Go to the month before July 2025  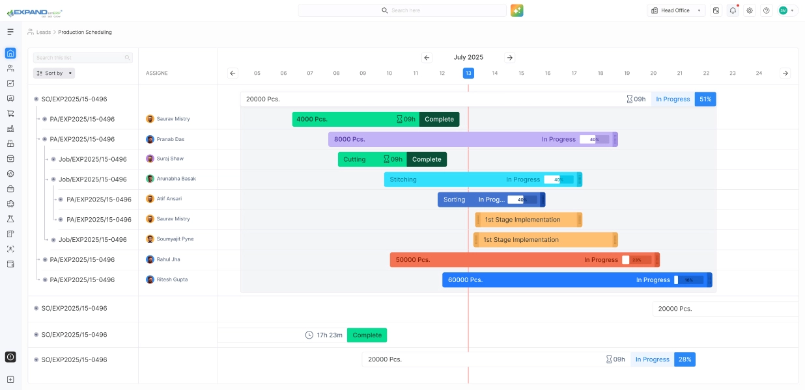click(427, 58)
